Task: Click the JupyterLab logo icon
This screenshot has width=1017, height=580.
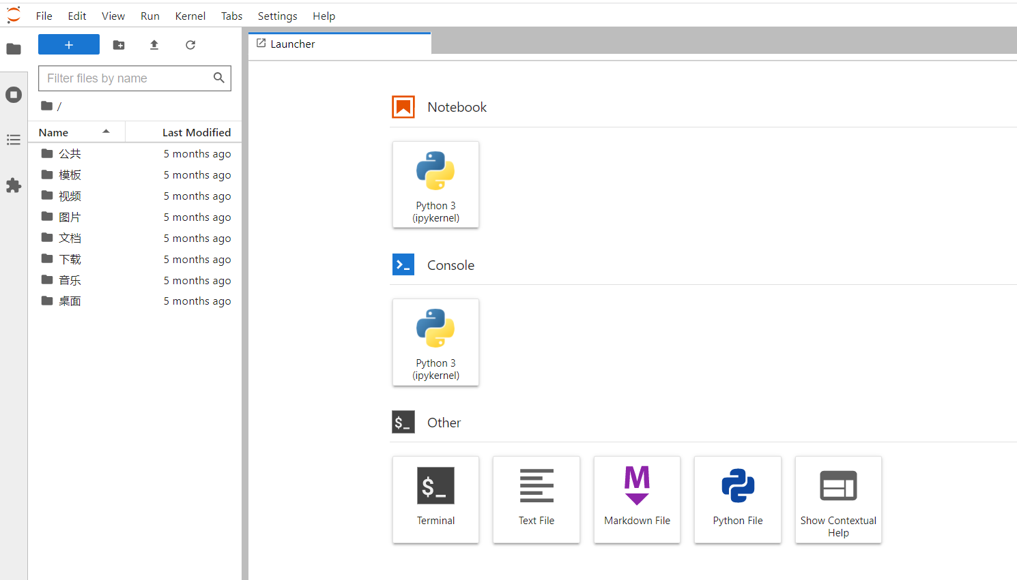Action: coord(14,15)
